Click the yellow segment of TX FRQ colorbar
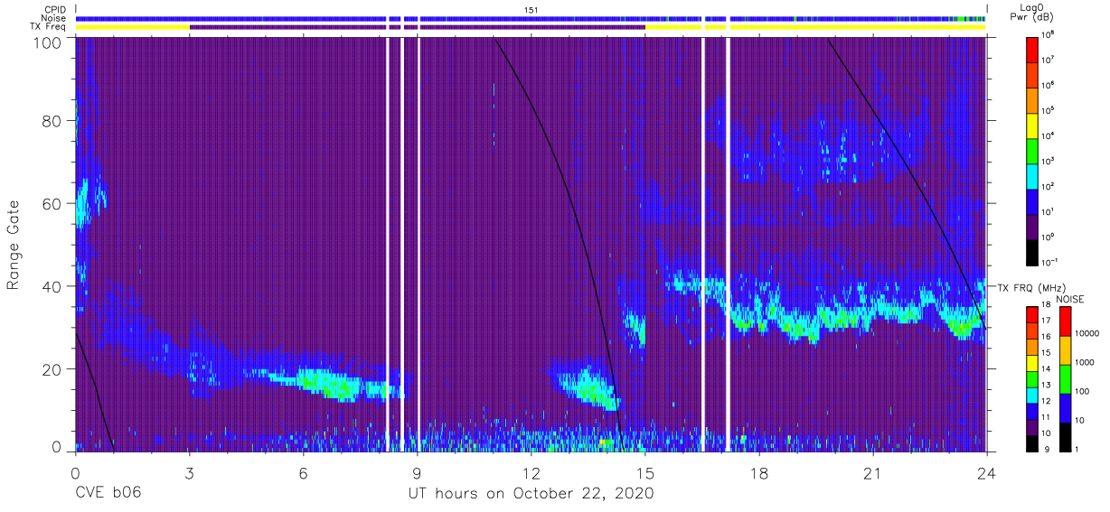Viewport: 1110px width, 512px height. point(1034,361)
